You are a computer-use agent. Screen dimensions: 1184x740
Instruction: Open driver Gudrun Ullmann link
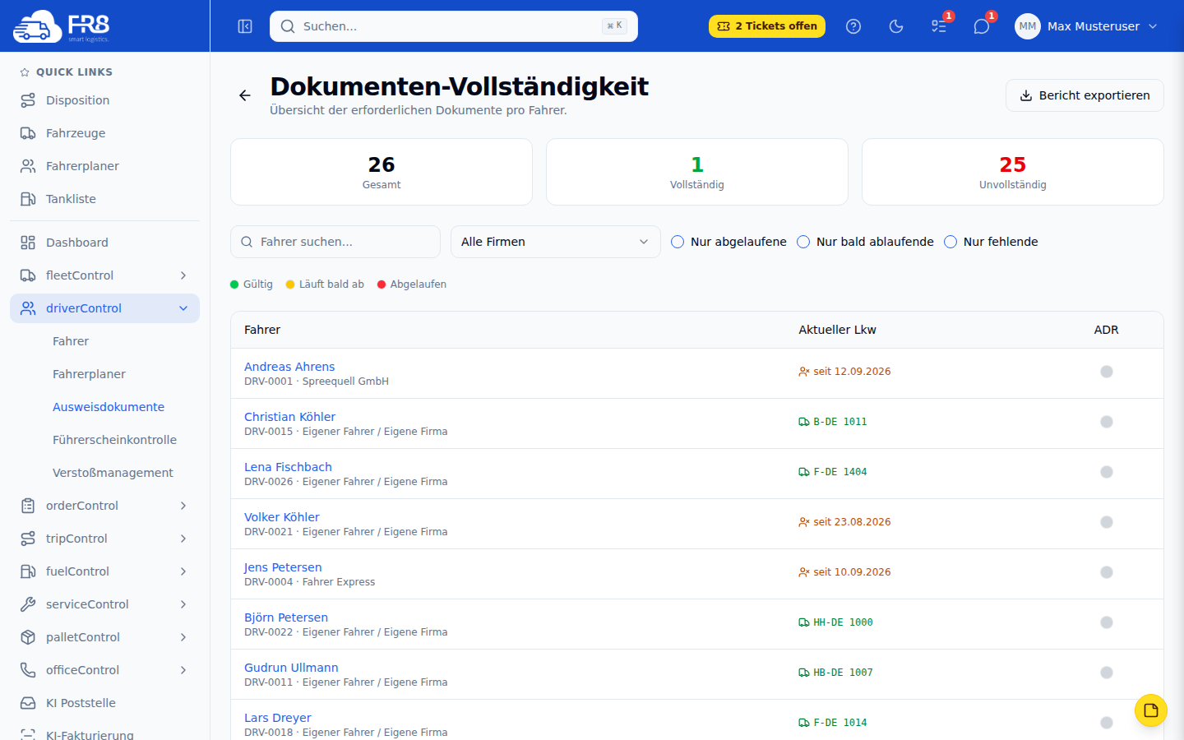pyautogui.click(x=291, y=668)
